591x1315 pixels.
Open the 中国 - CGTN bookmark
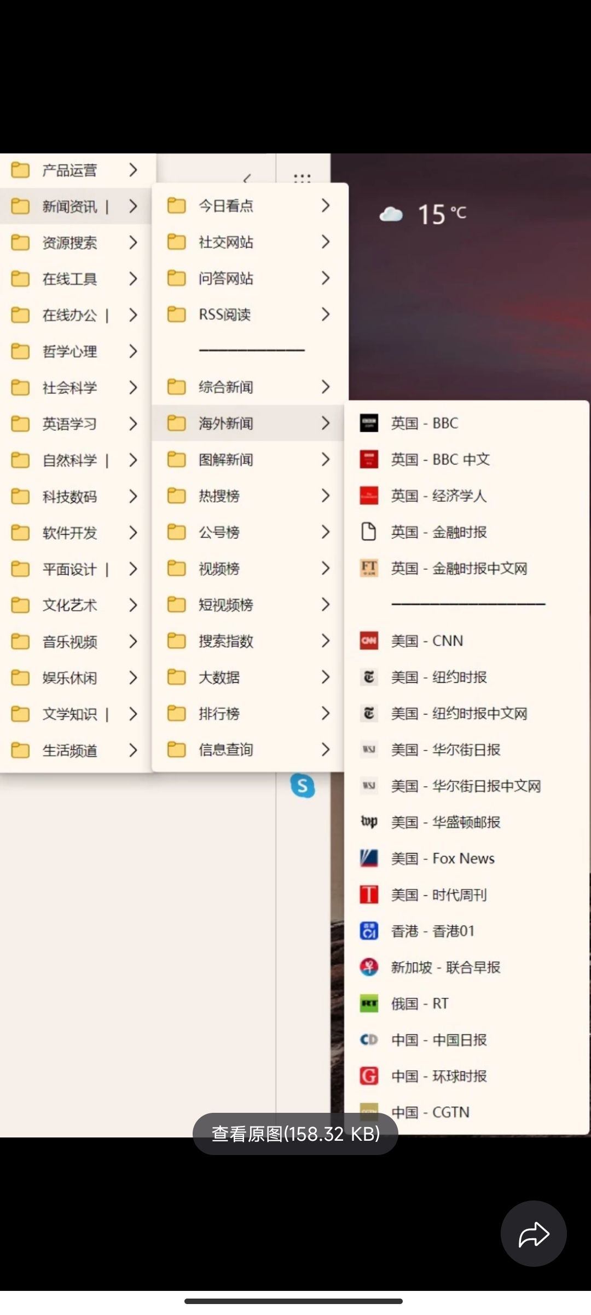click(x=466, y=1112)
